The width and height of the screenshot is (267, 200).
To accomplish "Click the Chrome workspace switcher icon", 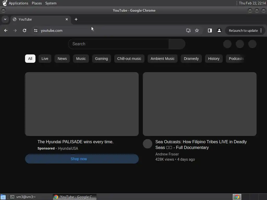I will coord(237,197).
